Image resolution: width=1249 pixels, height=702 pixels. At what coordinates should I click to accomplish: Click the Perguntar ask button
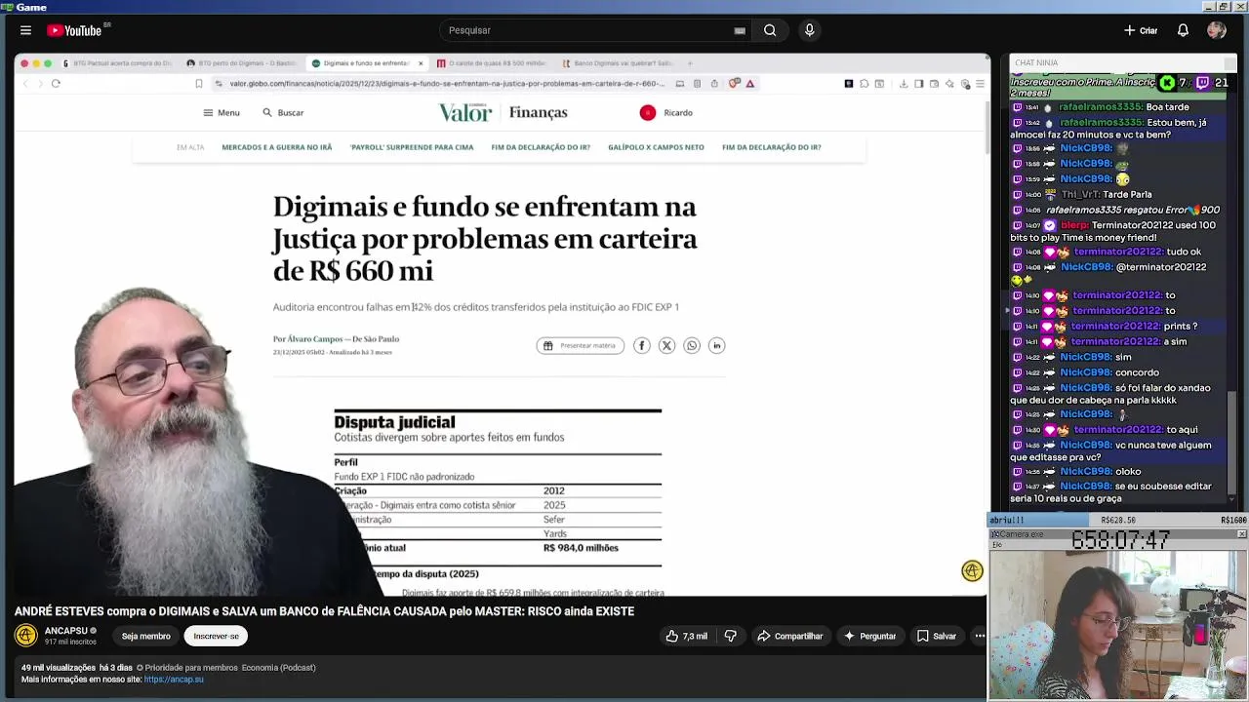[x=869, y=636]
